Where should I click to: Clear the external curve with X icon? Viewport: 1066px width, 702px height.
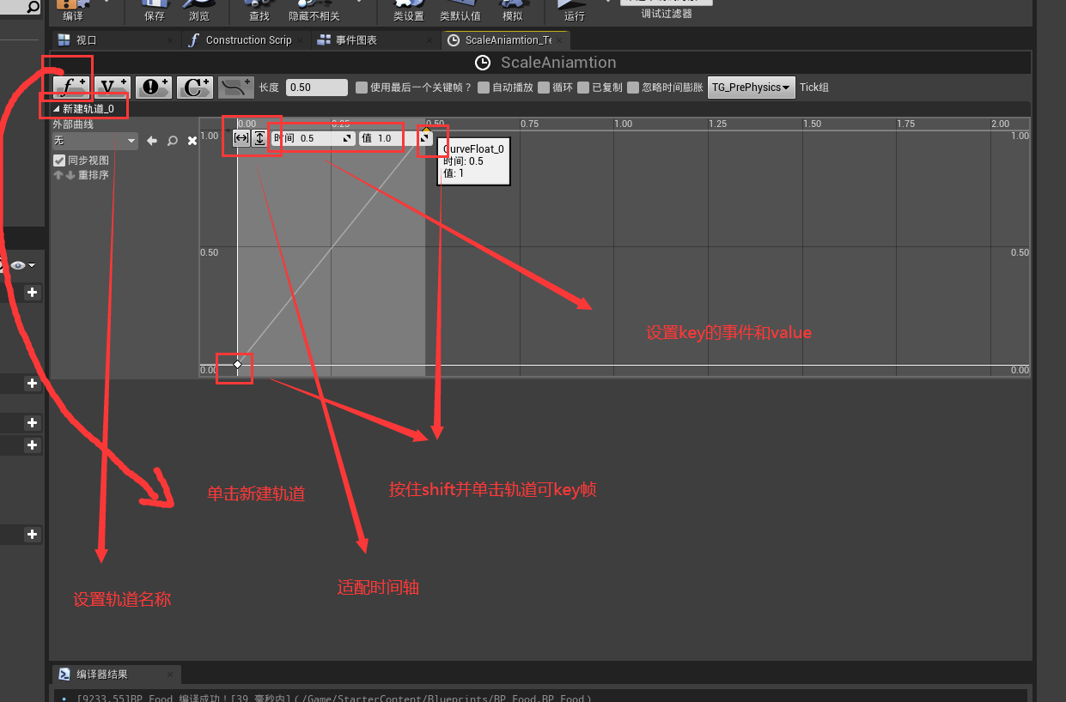192,141
